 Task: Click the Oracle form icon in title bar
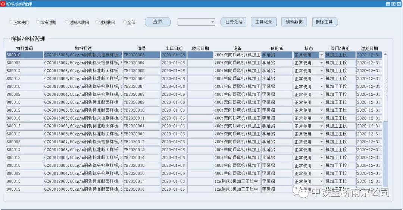coord(3,4)
